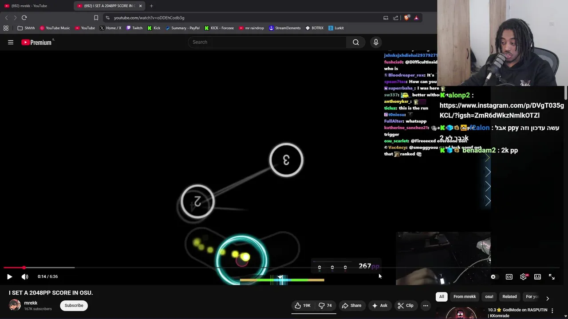Dislike the video (74)
This screenshot has height=319, width=568.
[x=325, y=305]
